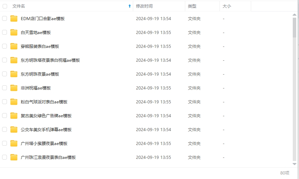
Task: Click folder icon for 穿熊服装表白ae模板
Action: [14, 46]
